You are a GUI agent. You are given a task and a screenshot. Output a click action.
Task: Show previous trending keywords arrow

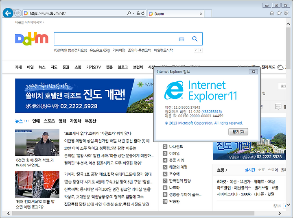196,50
